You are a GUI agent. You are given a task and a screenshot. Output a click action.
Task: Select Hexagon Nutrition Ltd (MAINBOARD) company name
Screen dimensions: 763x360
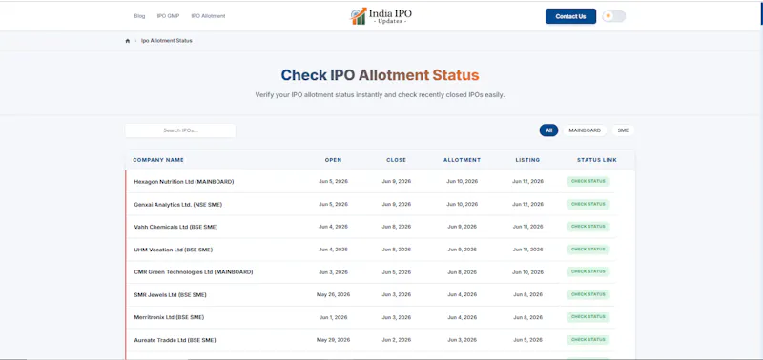(x=184, y=182)
